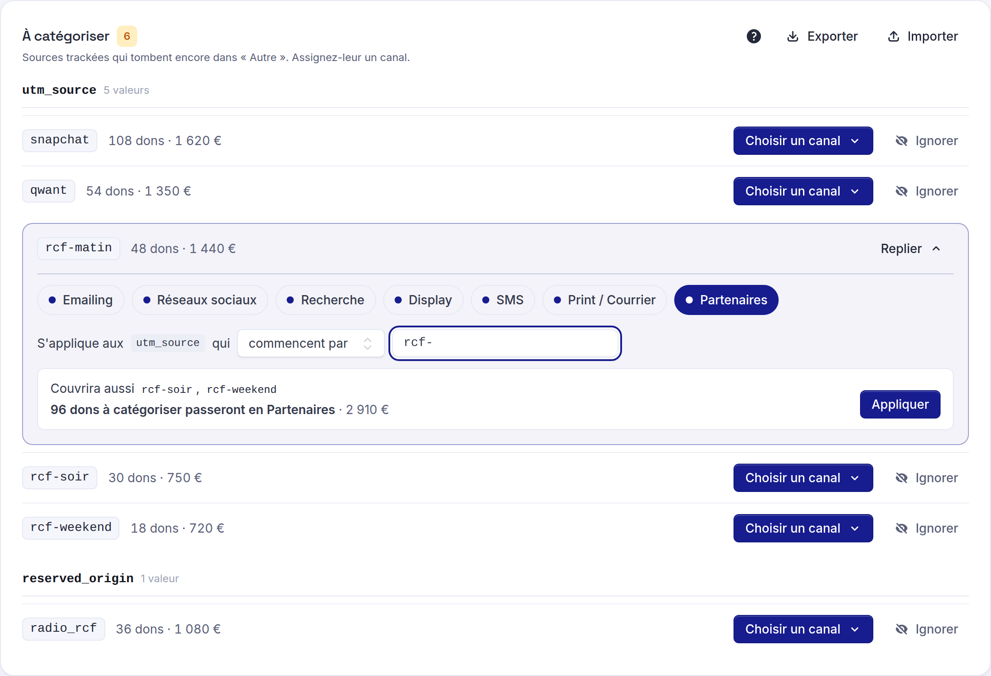Click '108 dons · 1 620 €' text
Screen dimensions: 991x676
click(165, 141)
